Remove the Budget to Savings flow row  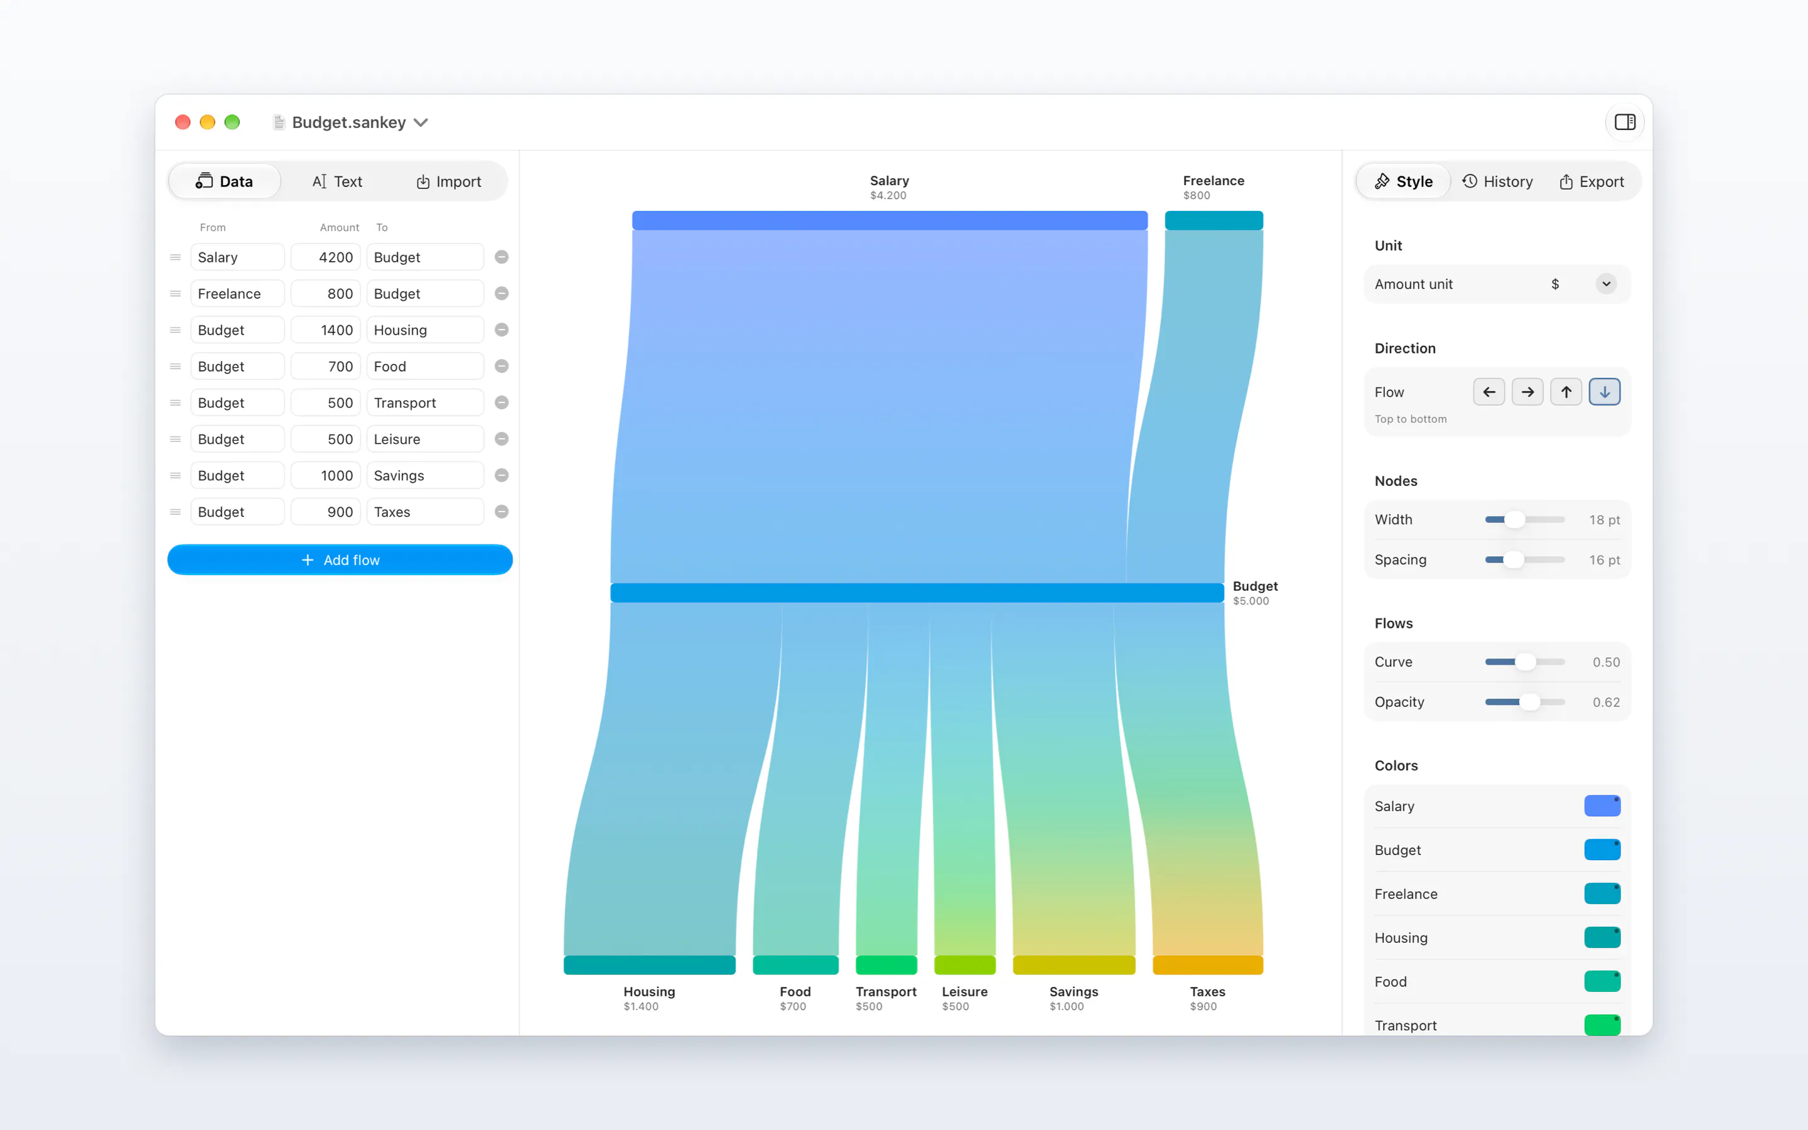click(x=502, y=475)
